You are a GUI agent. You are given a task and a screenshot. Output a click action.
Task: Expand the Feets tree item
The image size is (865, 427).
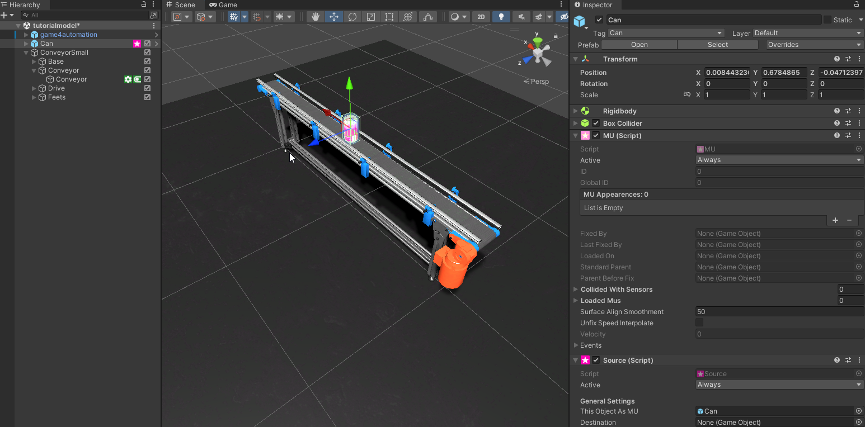[x=34, y=97]
